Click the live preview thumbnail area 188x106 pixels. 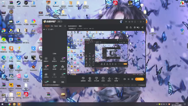coord(106,52)
